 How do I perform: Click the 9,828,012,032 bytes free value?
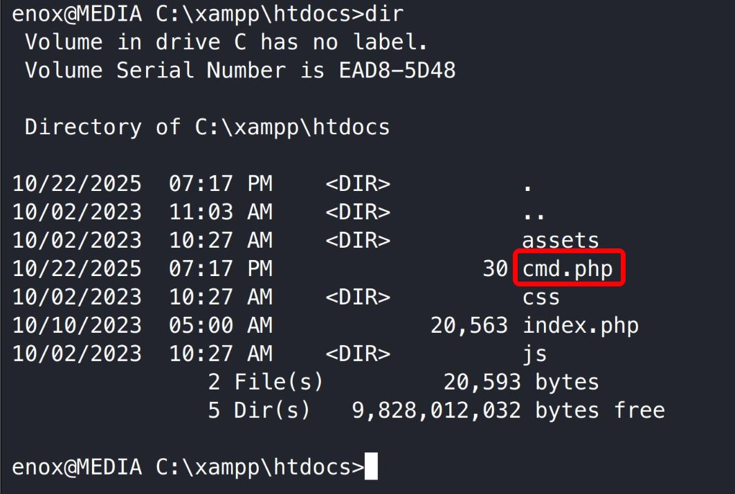point(436,410)
